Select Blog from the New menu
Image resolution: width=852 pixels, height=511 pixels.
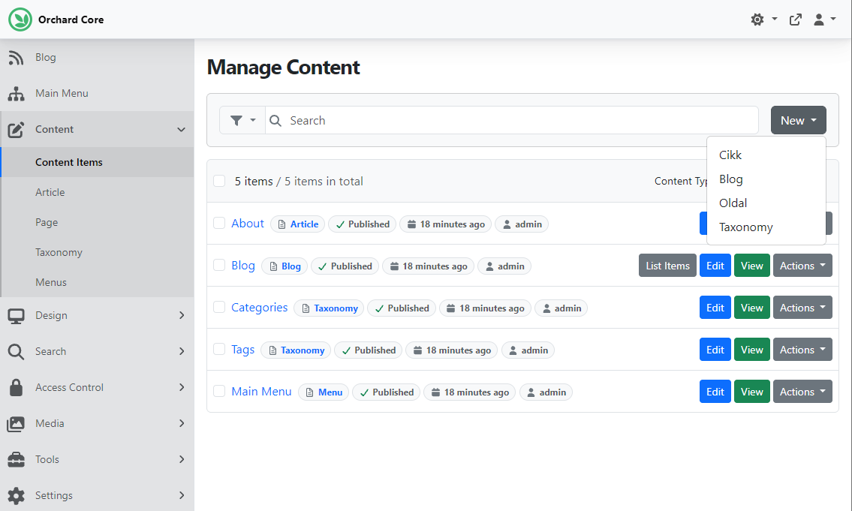coord(766,179)
